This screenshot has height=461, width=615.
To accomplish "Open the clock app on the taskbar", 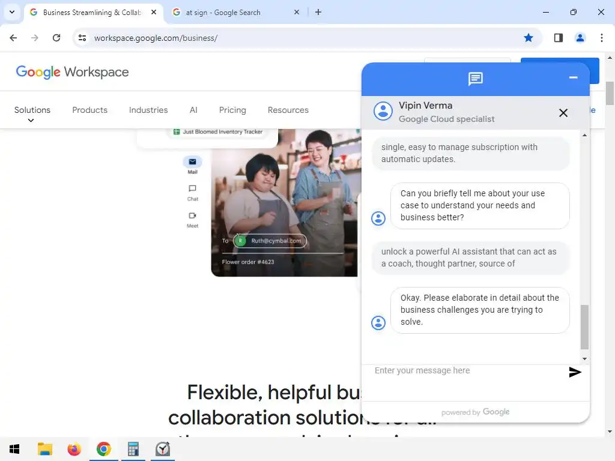I will tap(162, 449).
